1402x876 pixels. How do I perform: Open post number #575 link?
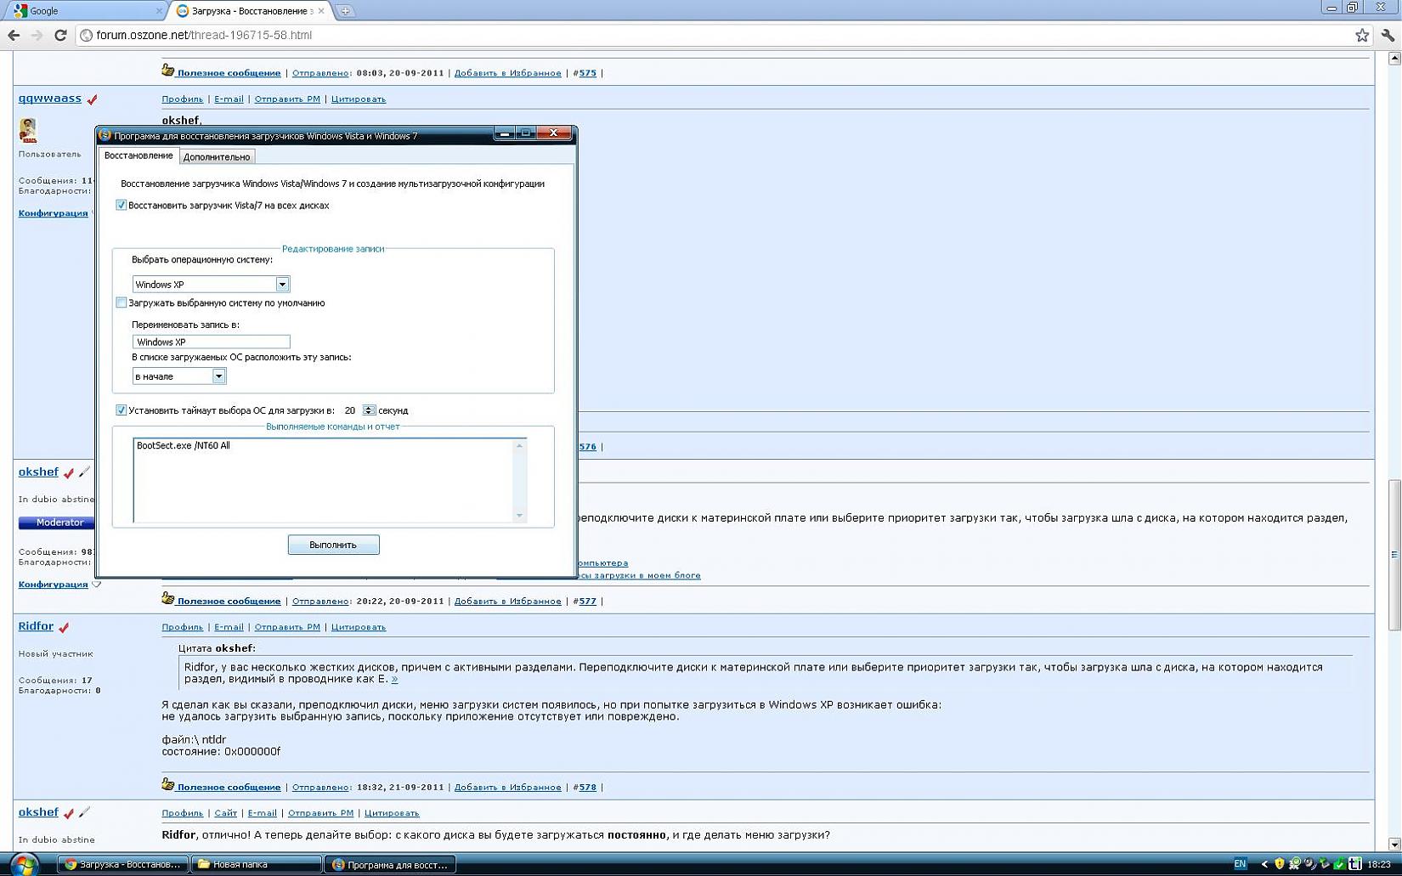(x=587, y=73)
